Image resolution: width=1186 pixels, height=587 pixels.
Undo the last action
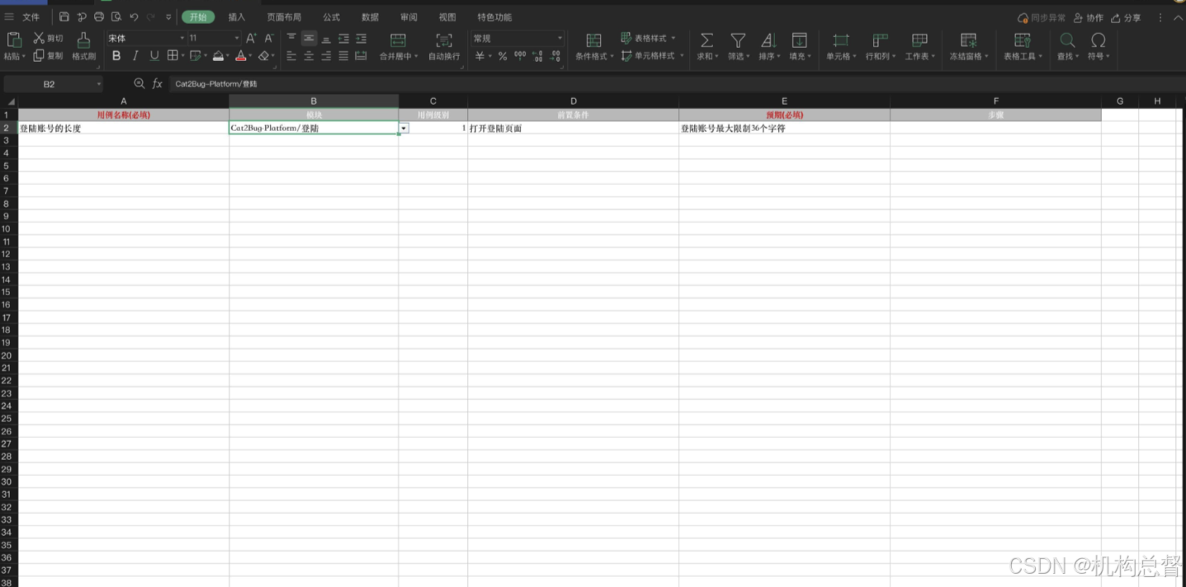(x=134, y=17)
